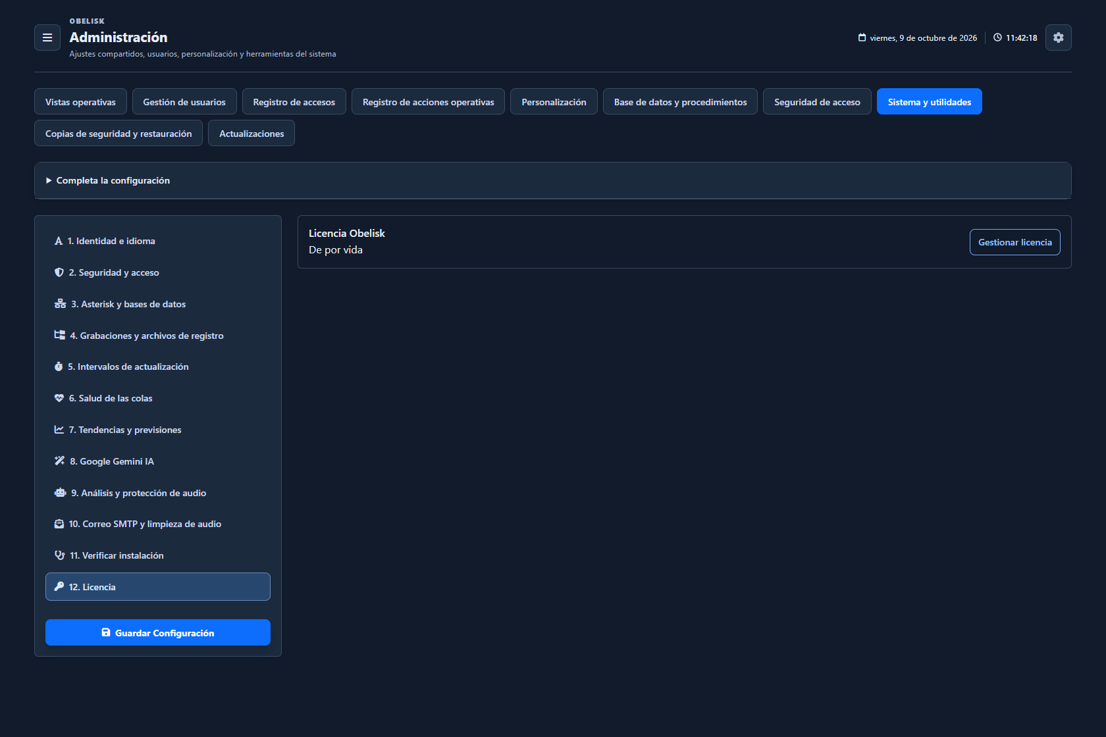This screenshot has width=1106, height=737.
Task: Click the envelope icon for Correo SMTP
Action: [59, 524]
